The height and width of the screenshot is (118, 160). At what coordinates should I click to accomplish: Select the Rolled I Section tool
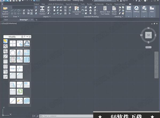pos(42,10)
